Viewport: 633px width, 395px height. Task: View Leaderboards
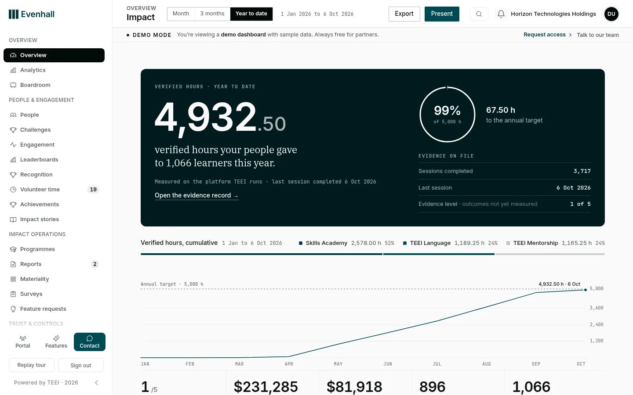click(x=54, y=160)
